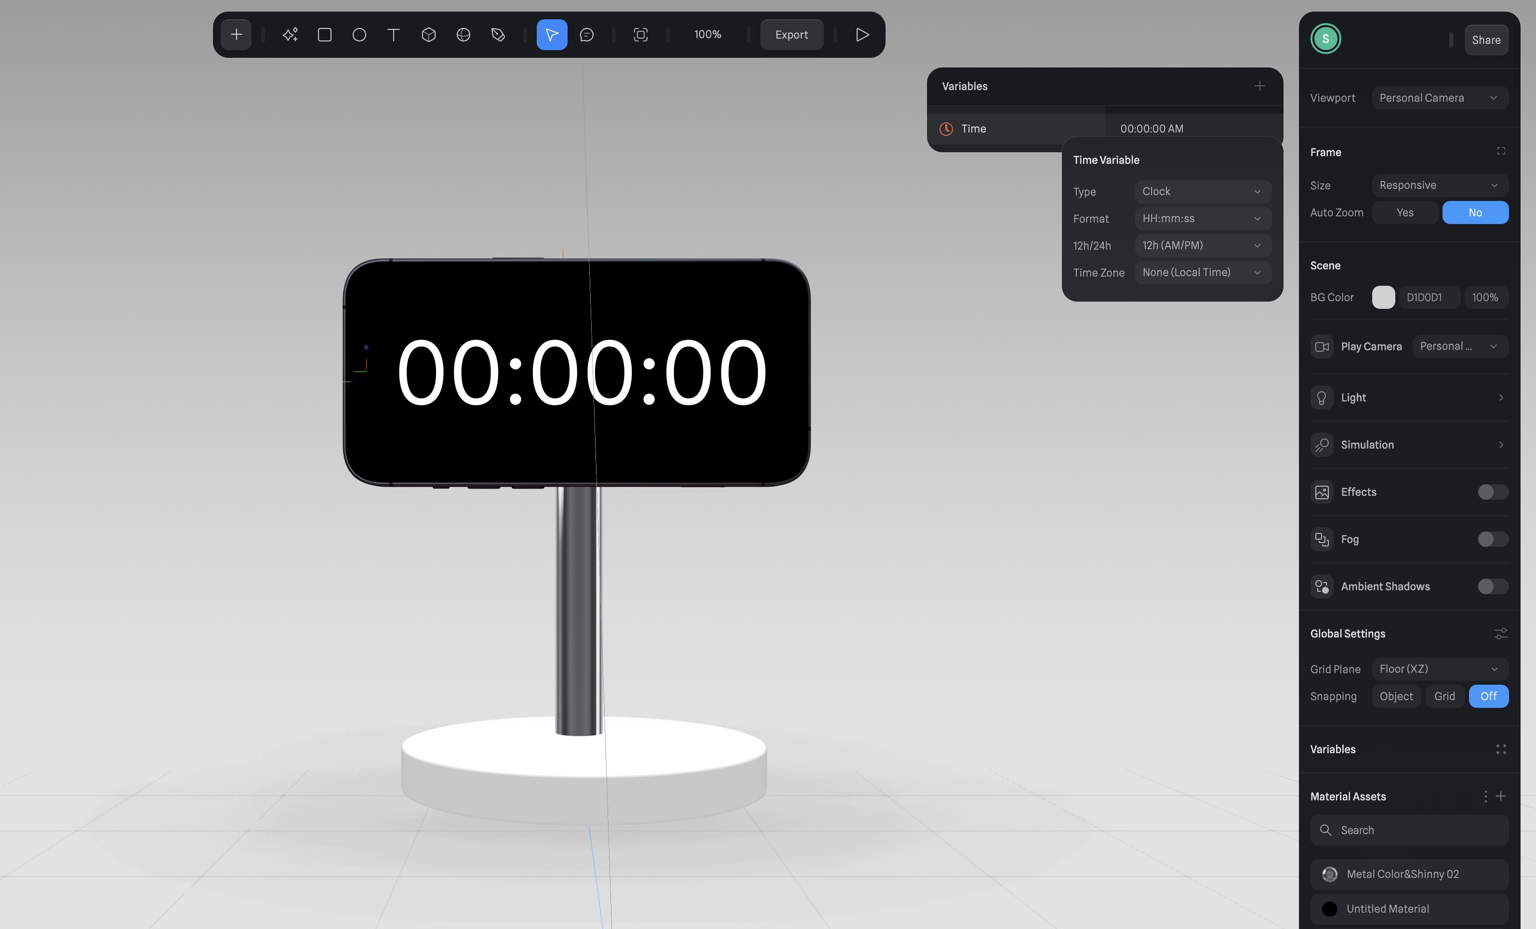Open the BG Color swatch
The width and height of the screenshot is (1536, 929).
click(1383, 297)
